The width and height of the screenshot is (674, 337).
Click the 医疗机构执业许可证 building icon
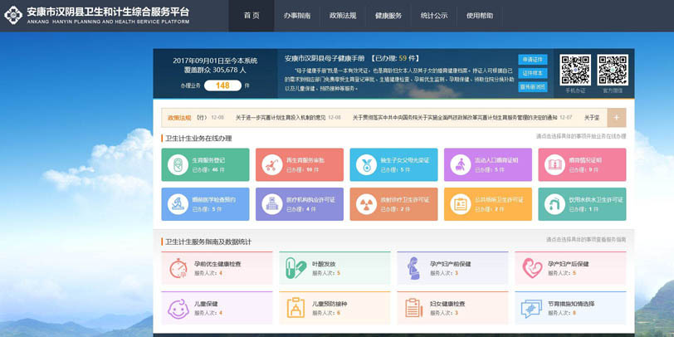coord(272,204)
